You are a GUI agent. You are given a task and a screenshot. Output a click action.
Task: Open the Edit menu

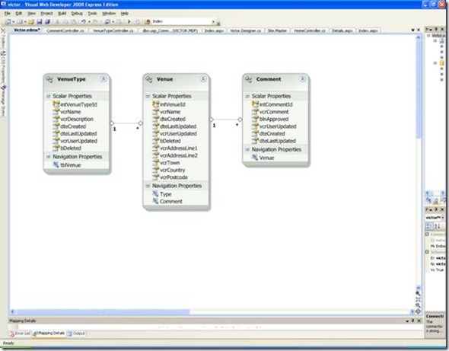18,14
